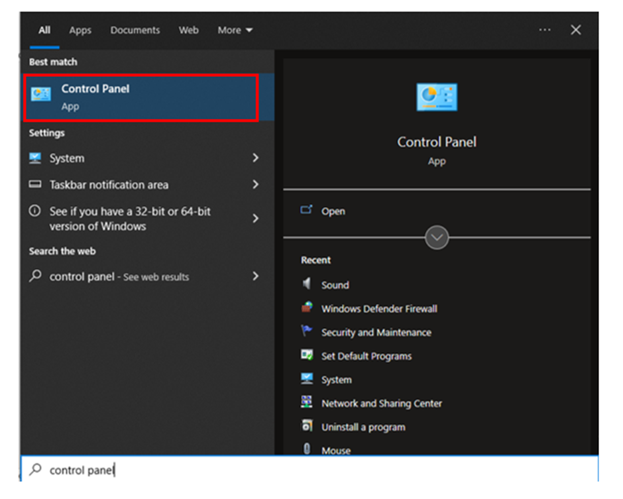Click the Network and Sharing Center icon

307,402
